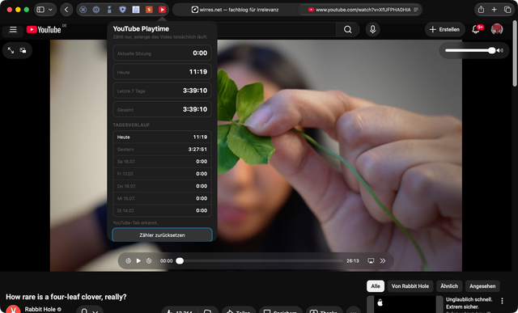The height and width of the screenshot is (313, 518).
Task: Play the video
Action: pos(138,260)
